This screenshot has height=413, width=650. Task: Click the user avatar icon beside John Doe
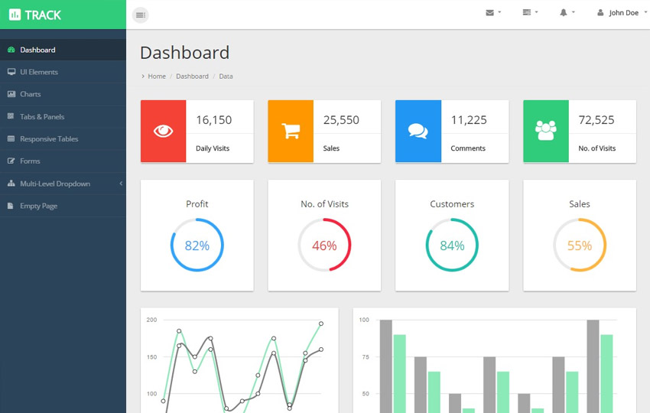(x=600, y=13)
